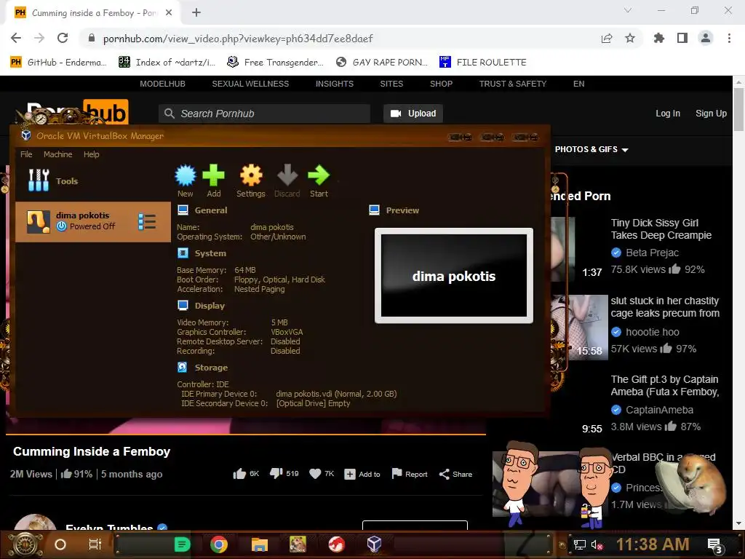
Task: Click the page vertical scrollbar
Action: point(739,109)
